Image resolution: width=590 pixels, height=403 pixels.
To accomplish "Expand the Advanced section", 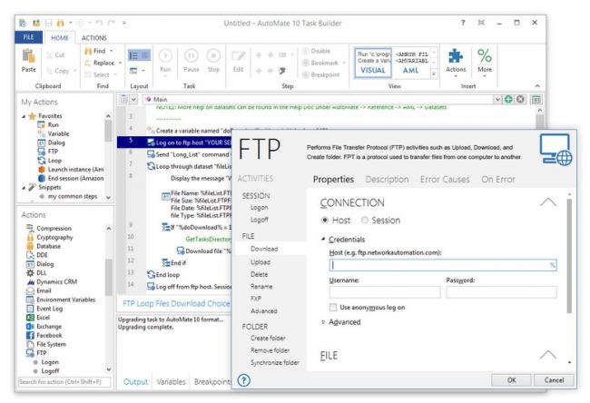I will pos(323,322).
